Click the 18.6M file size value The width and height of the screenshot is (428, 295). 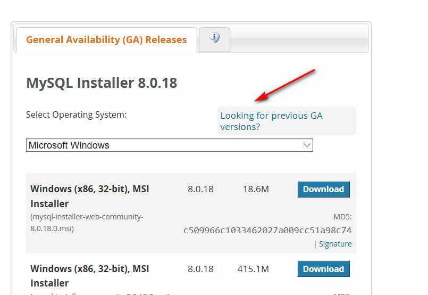[x=256, y=189]
